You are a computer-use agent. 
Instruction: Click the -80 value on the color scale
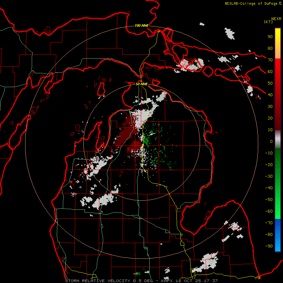(269, 235)
